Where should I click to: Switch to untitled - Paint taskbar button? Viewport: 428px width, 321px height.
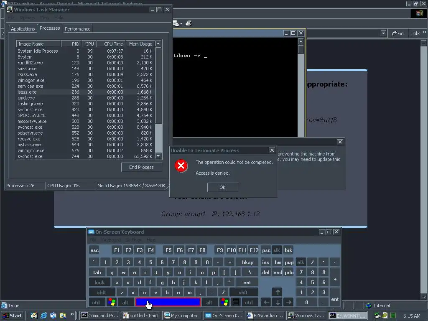tap(141, 316)
